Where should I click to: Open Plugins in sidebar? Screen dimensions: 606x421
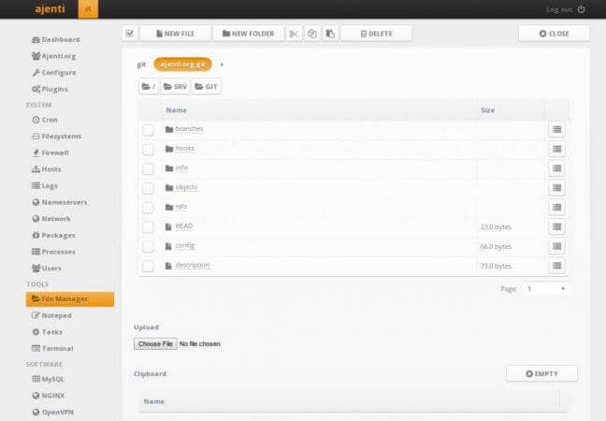click(x=50, y=89)
